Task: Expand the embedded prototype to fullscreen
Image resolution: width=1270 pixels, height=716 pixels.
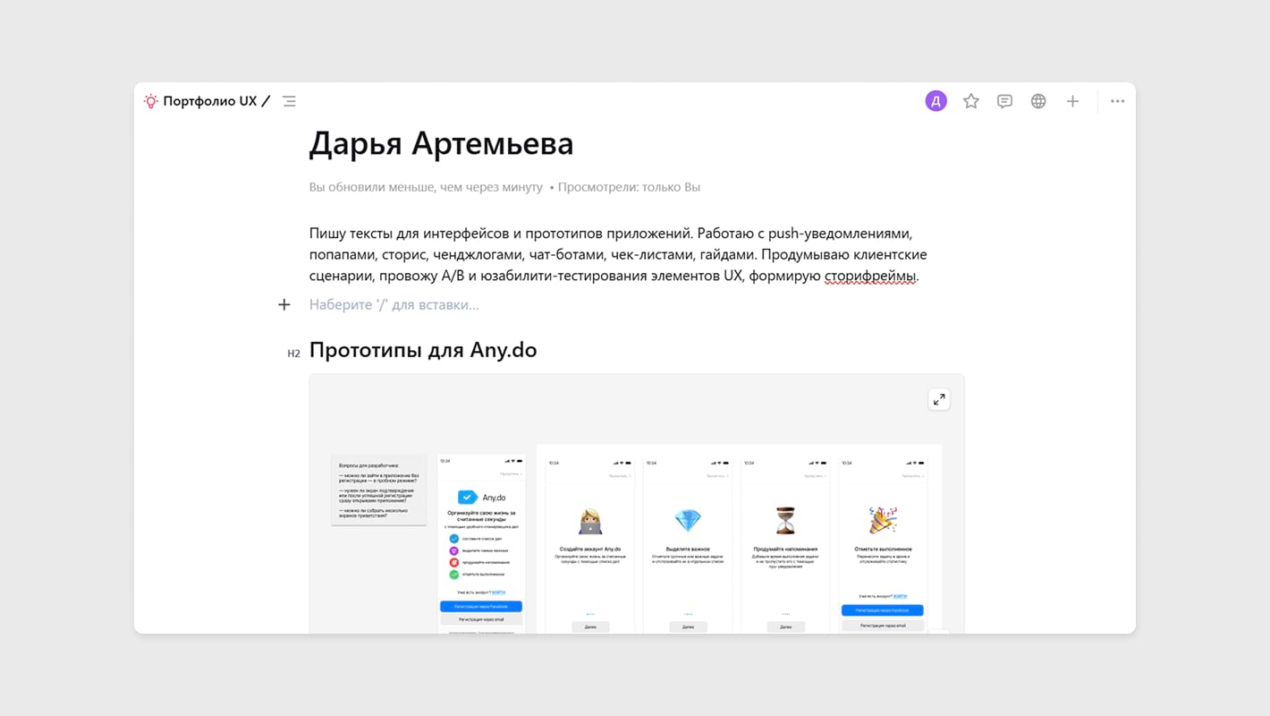Action: click(939, 399)
